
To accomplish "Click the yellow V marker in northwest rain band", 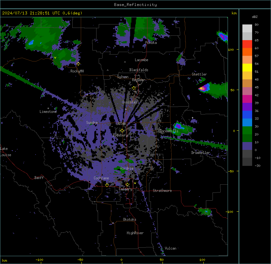I will point(55,58).
